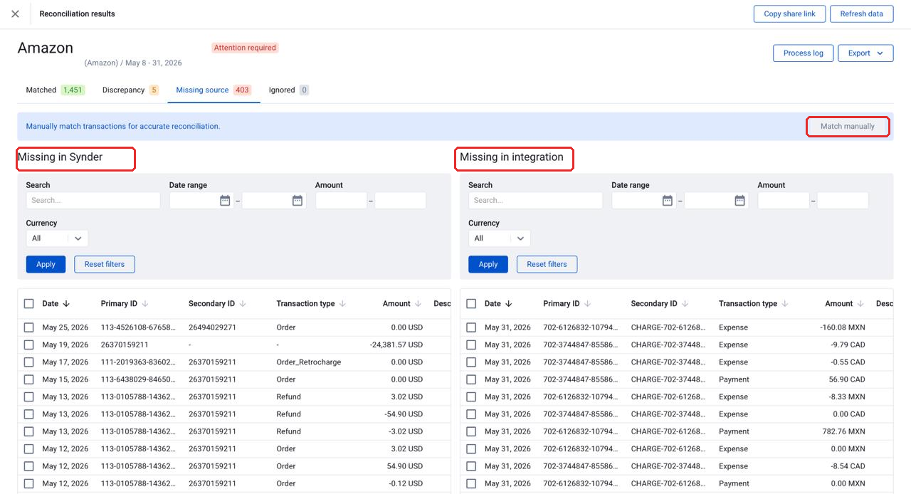Viewport: 911px width, 494px height.
Task: Select all rows in Missing in Synder table
Action: (x=29, y=304)
